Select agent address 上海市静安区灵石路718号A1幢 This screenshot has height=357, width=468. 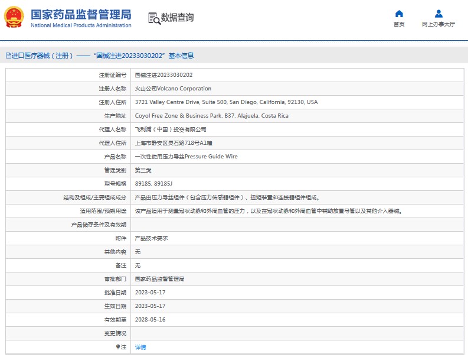[x=174, y=143]
